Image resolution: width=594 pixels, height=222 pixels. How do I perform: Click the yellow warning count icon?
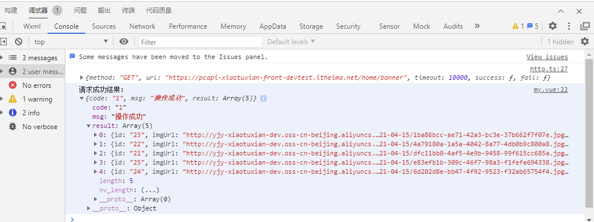[515, 26]
